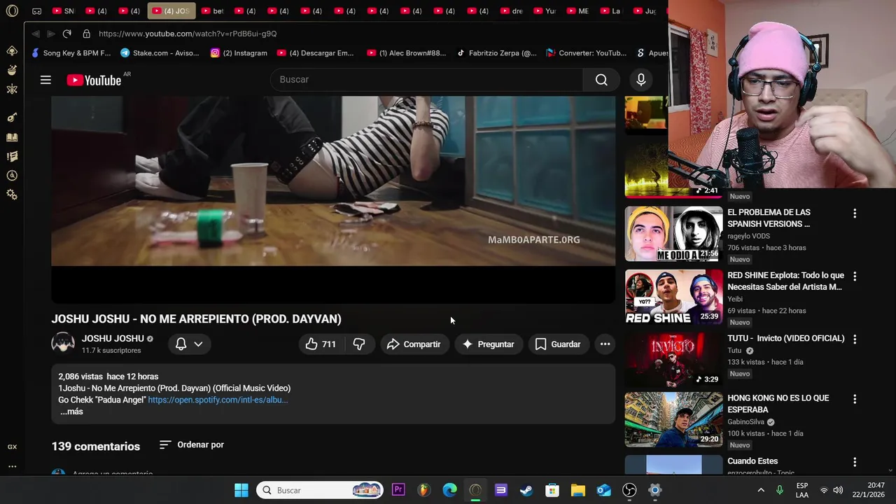The image size is (896, 504).
Task: Navigate back with the browser back arrow
Action: (x=36, y=34)
